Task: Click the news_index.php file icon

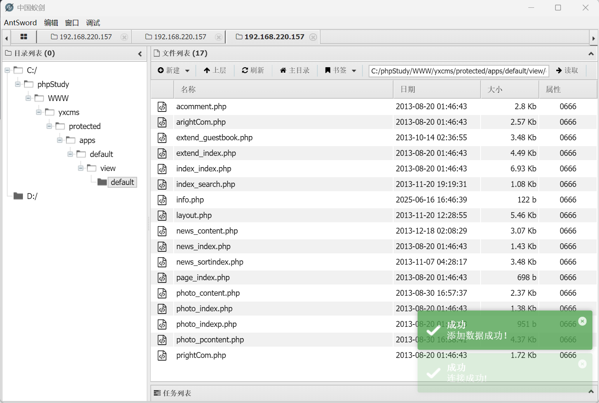Action: coord(162,246)
